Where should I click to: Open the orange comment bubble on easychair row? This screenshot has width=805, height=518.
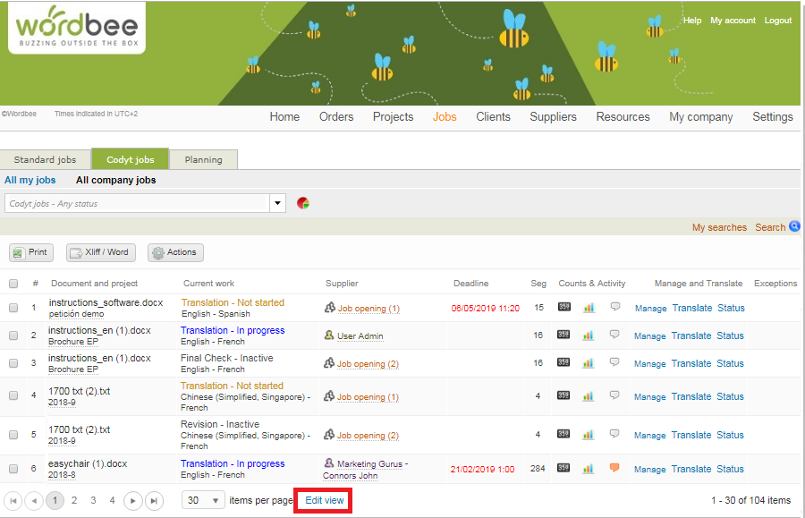click(614, 466)
